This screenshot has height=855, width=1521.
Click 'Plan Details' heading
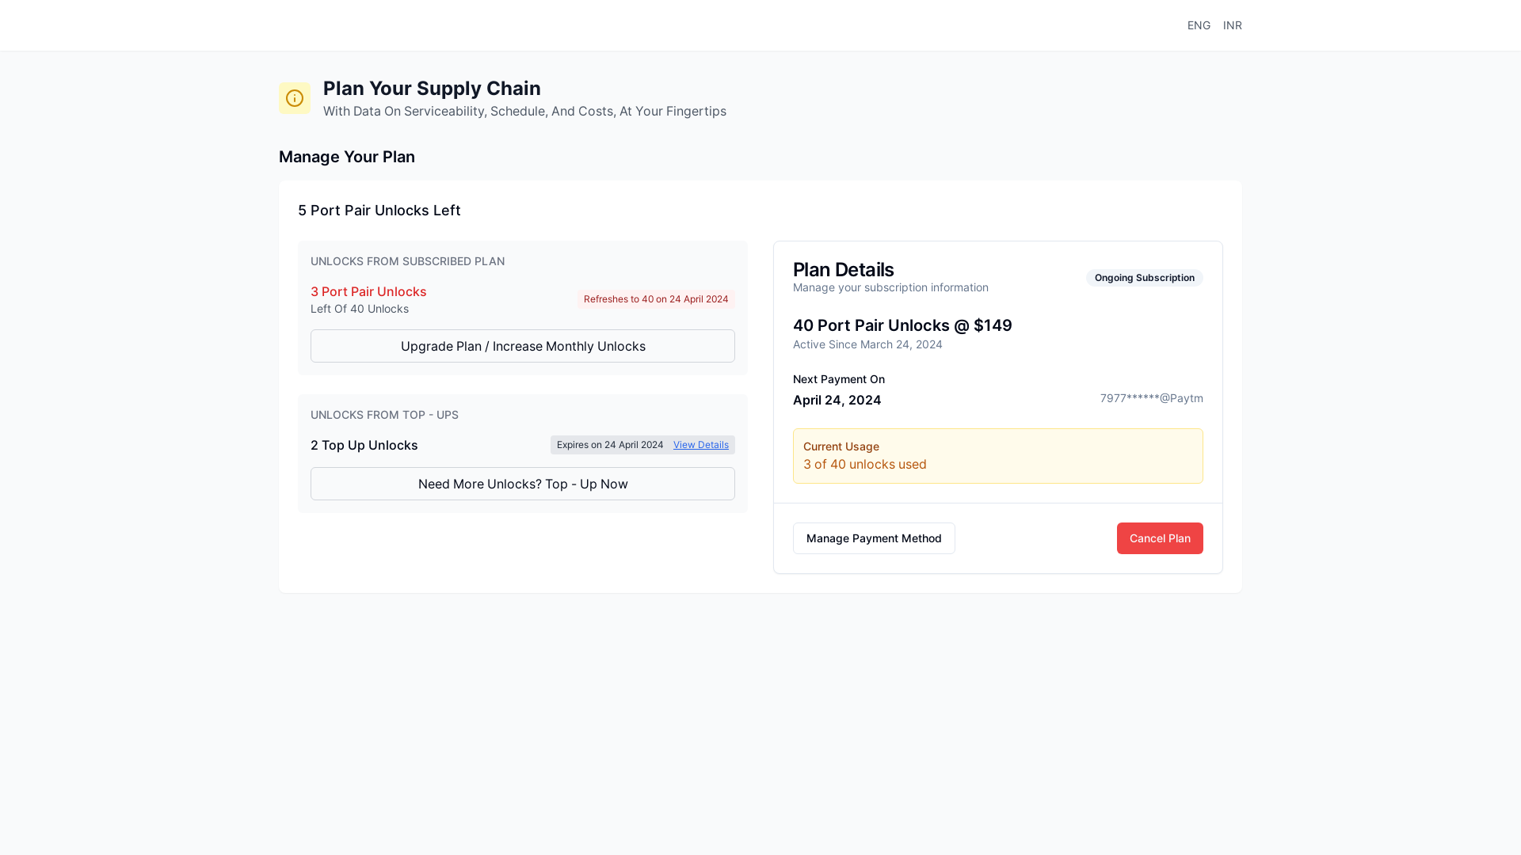(843, 269)
